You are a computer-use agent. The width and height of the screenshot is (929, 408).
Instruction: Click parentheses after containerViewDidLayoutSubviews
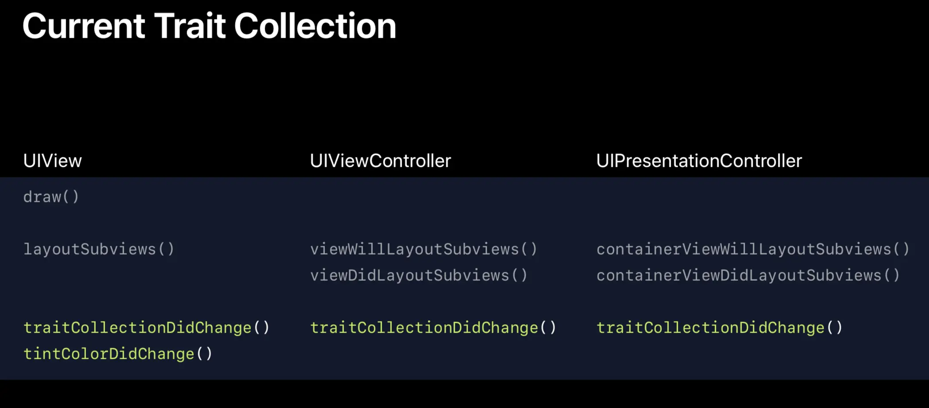[892, 275]
